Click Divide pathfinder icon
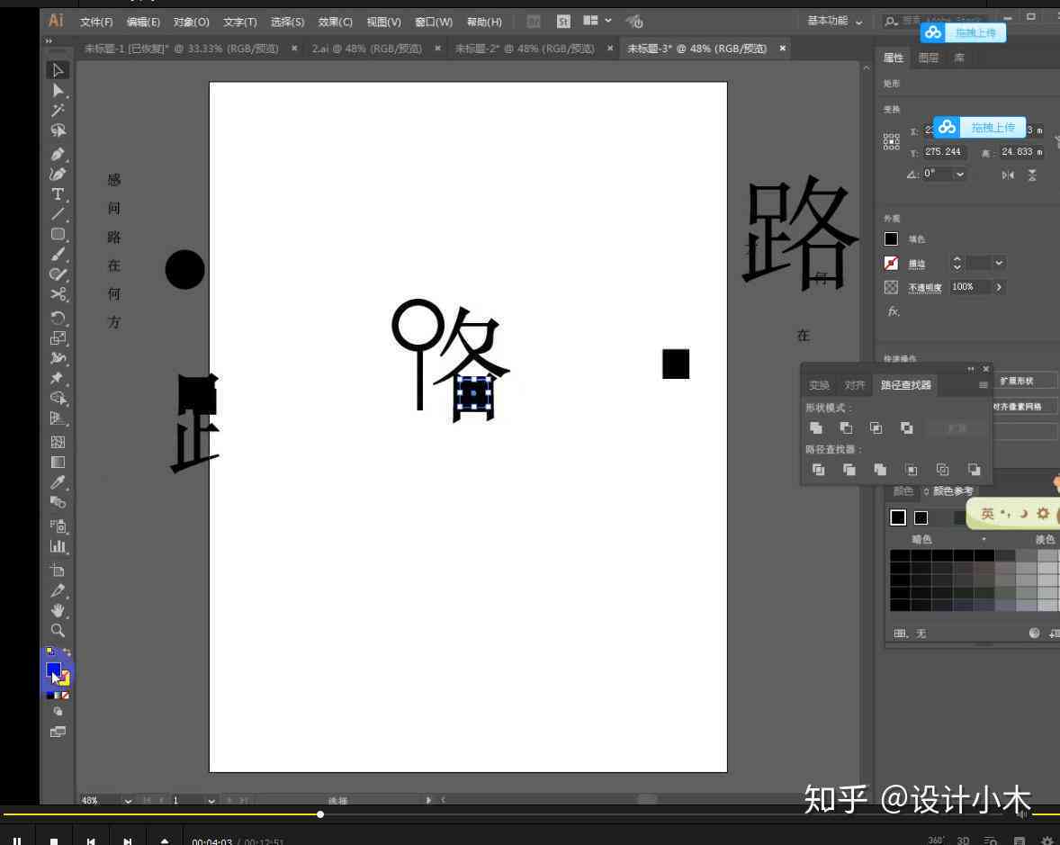The width and height of the screenshot is (1060, 845). pyautogui.click(x=818, y=469)
